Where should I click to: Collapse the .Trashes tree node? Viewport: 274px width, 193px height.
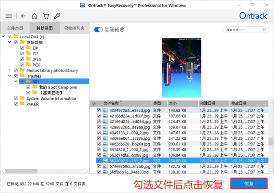[x=10, y=76]
